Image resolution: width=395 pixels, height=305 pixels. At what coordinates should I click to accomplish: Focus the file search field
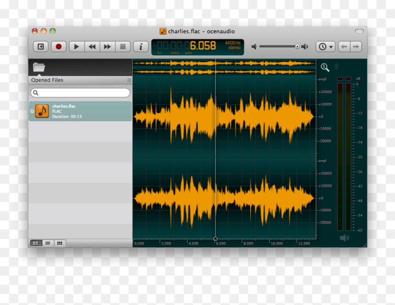point(80,93)
